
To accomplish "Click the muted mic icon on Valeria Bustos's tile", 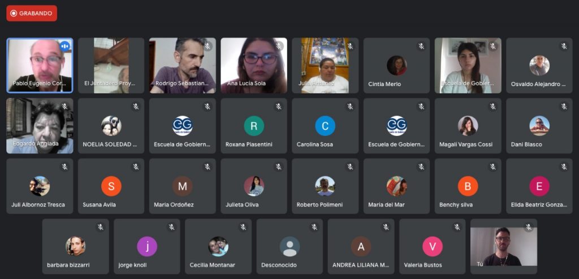I will coord(457,227).
